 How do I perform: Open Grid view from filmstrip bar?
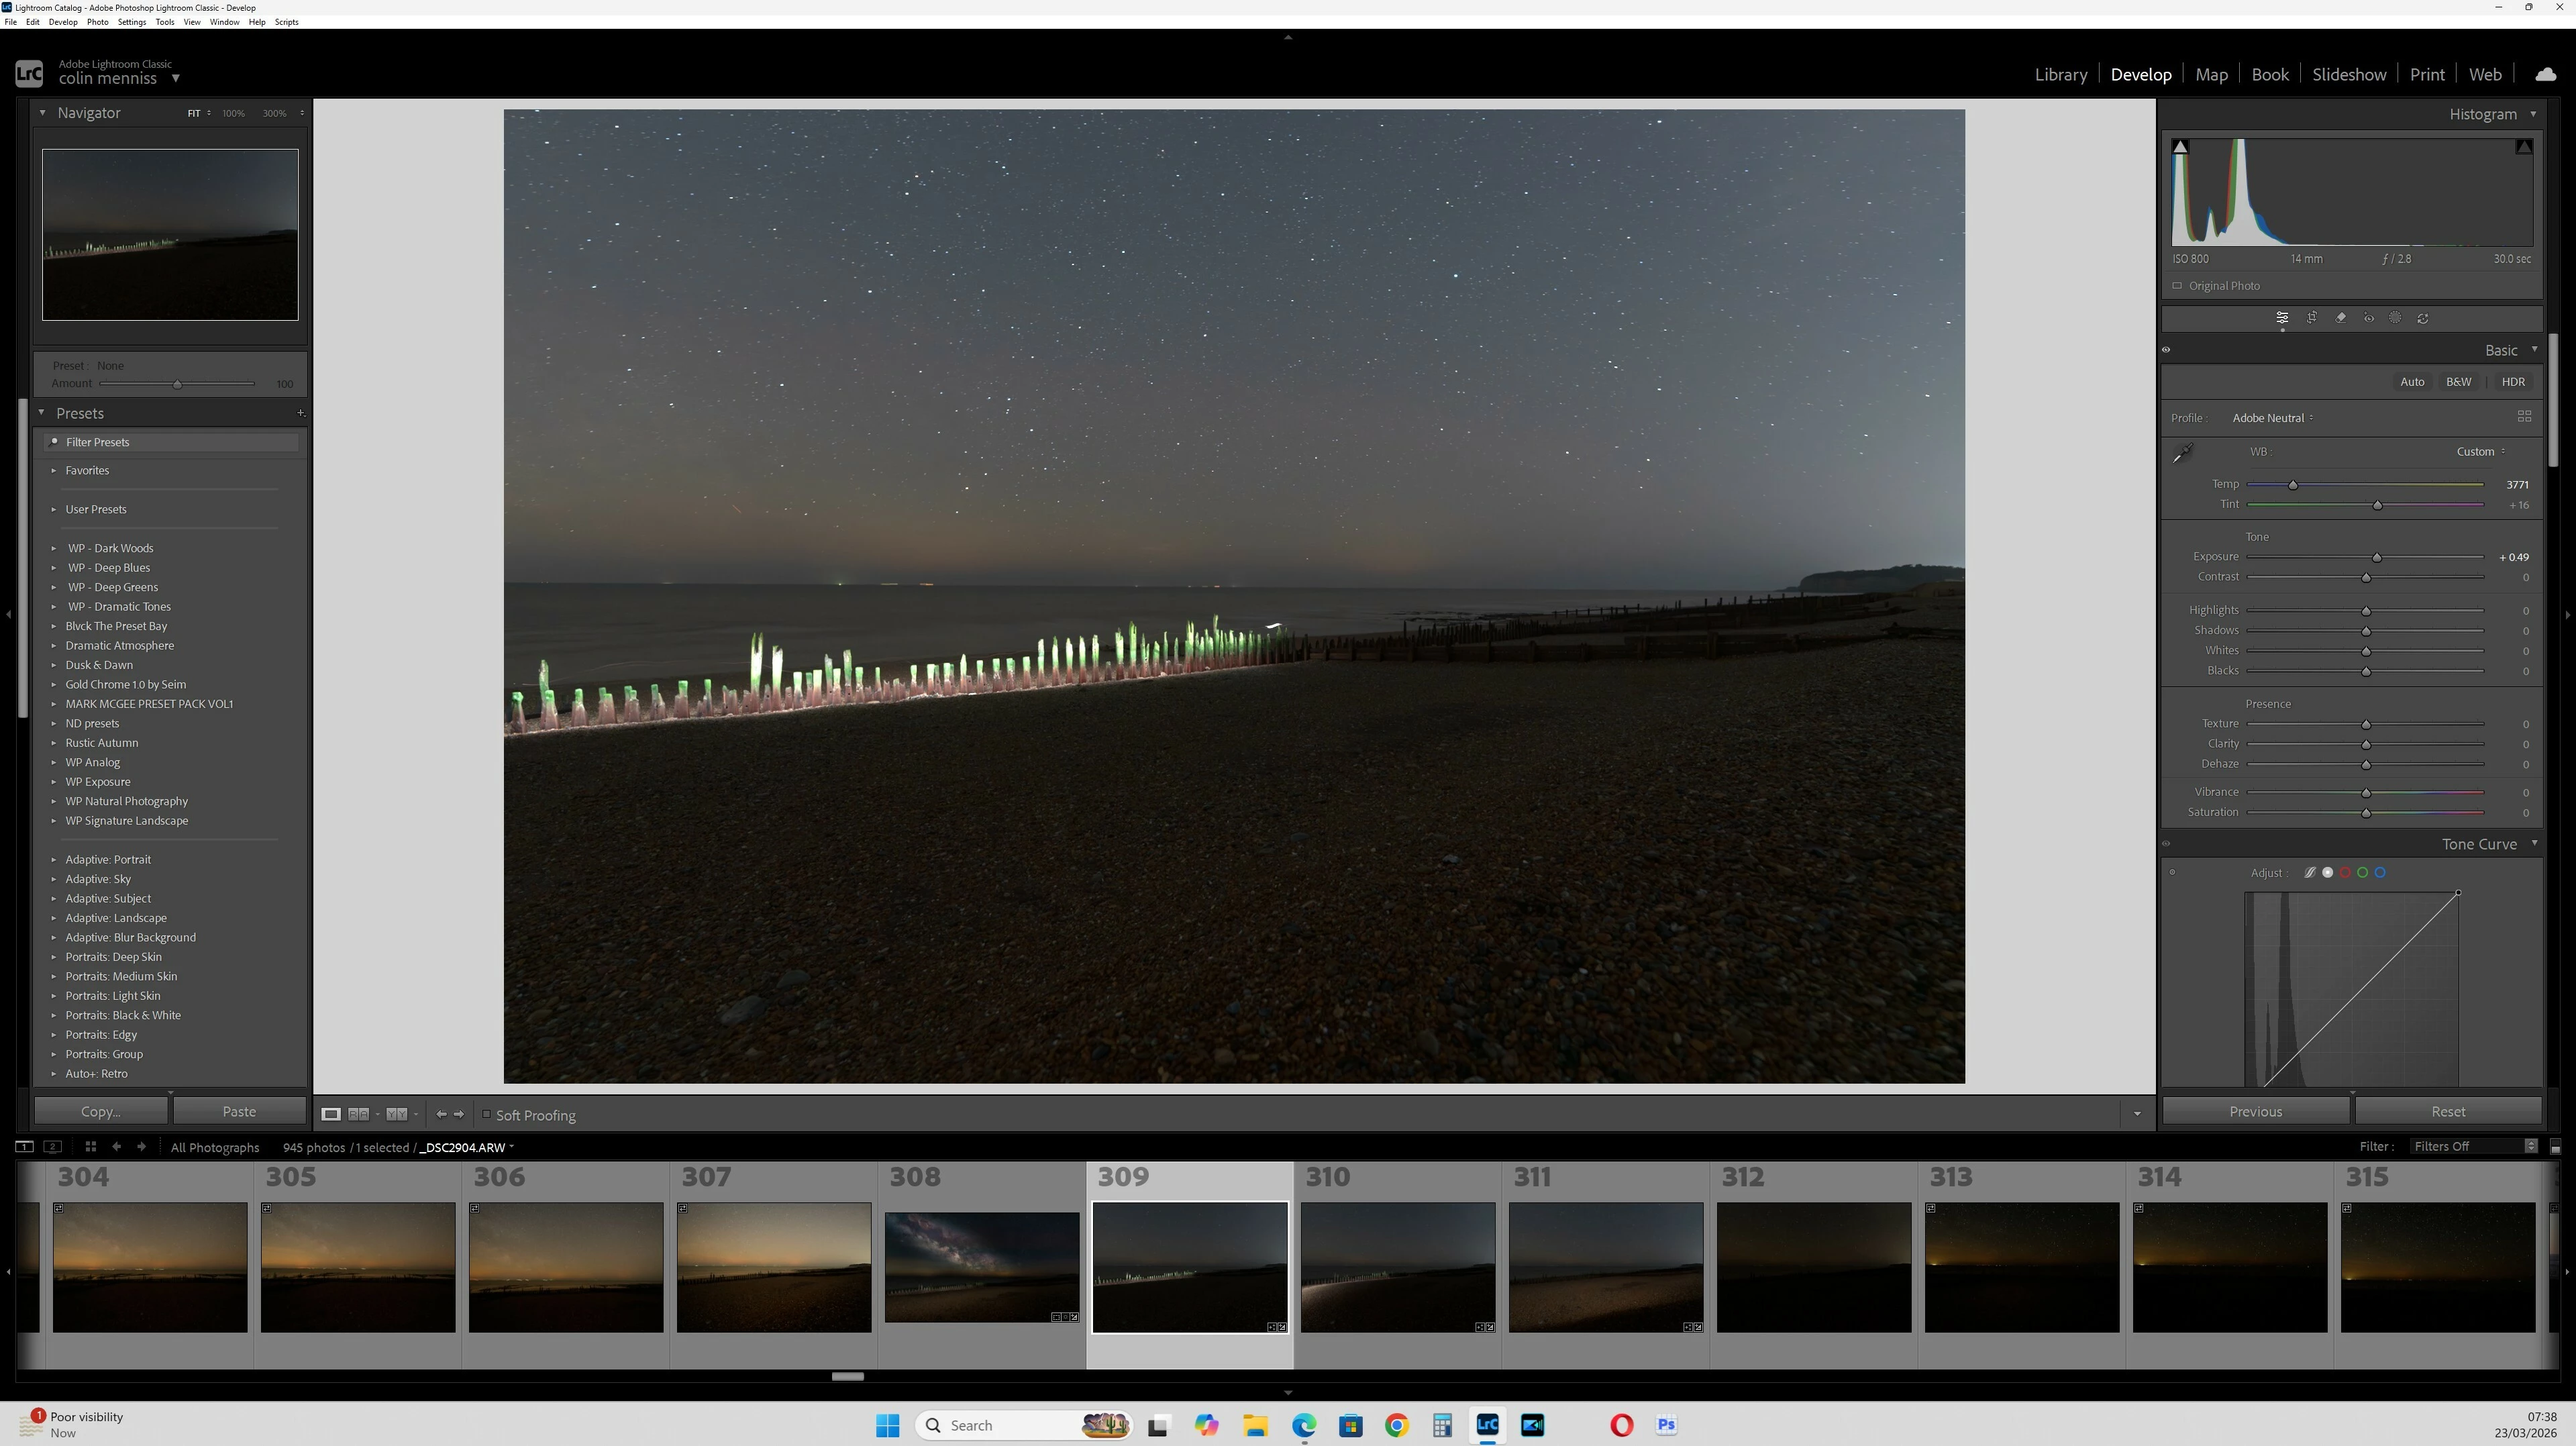90,1147
